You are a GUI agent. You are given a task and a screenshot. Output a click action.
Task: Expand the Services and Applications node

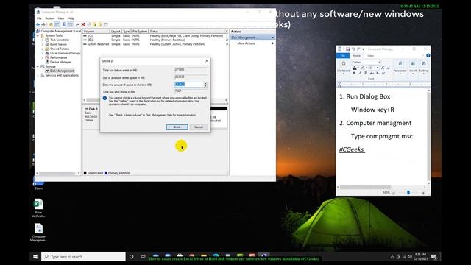coord(38,75)
